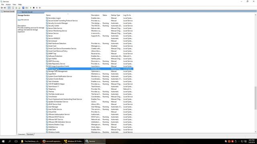Click gear icon of Virtual Disk row
This screenshot has height=144, width=257.
47,112
